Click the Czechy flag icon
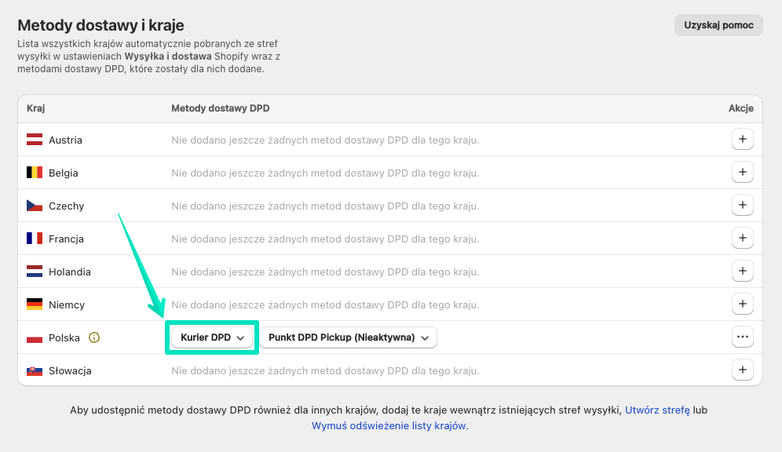 [35, 206]
